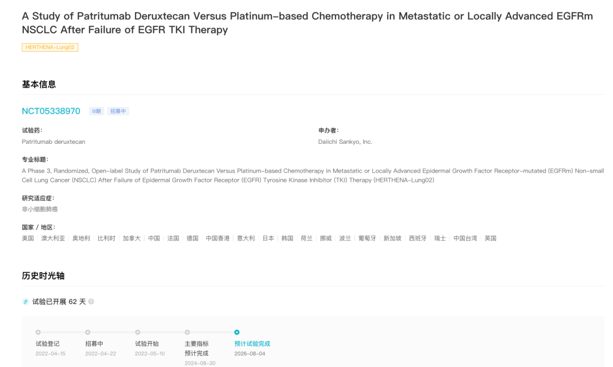Click the 非小细胞肺癌 indication text
The image size is (613, 367).
point(40,209)
